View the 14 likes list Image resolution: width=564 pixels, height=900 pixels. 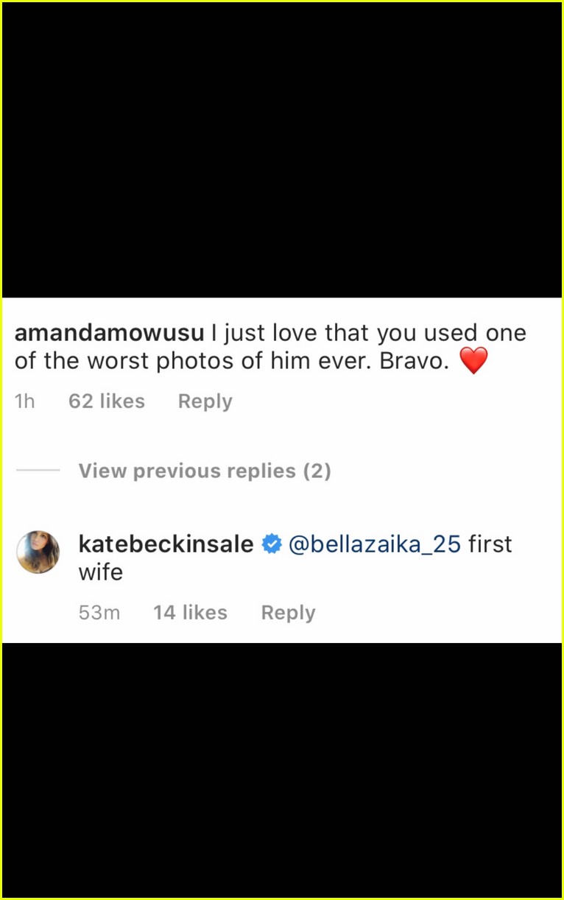[x=190, y=613]
